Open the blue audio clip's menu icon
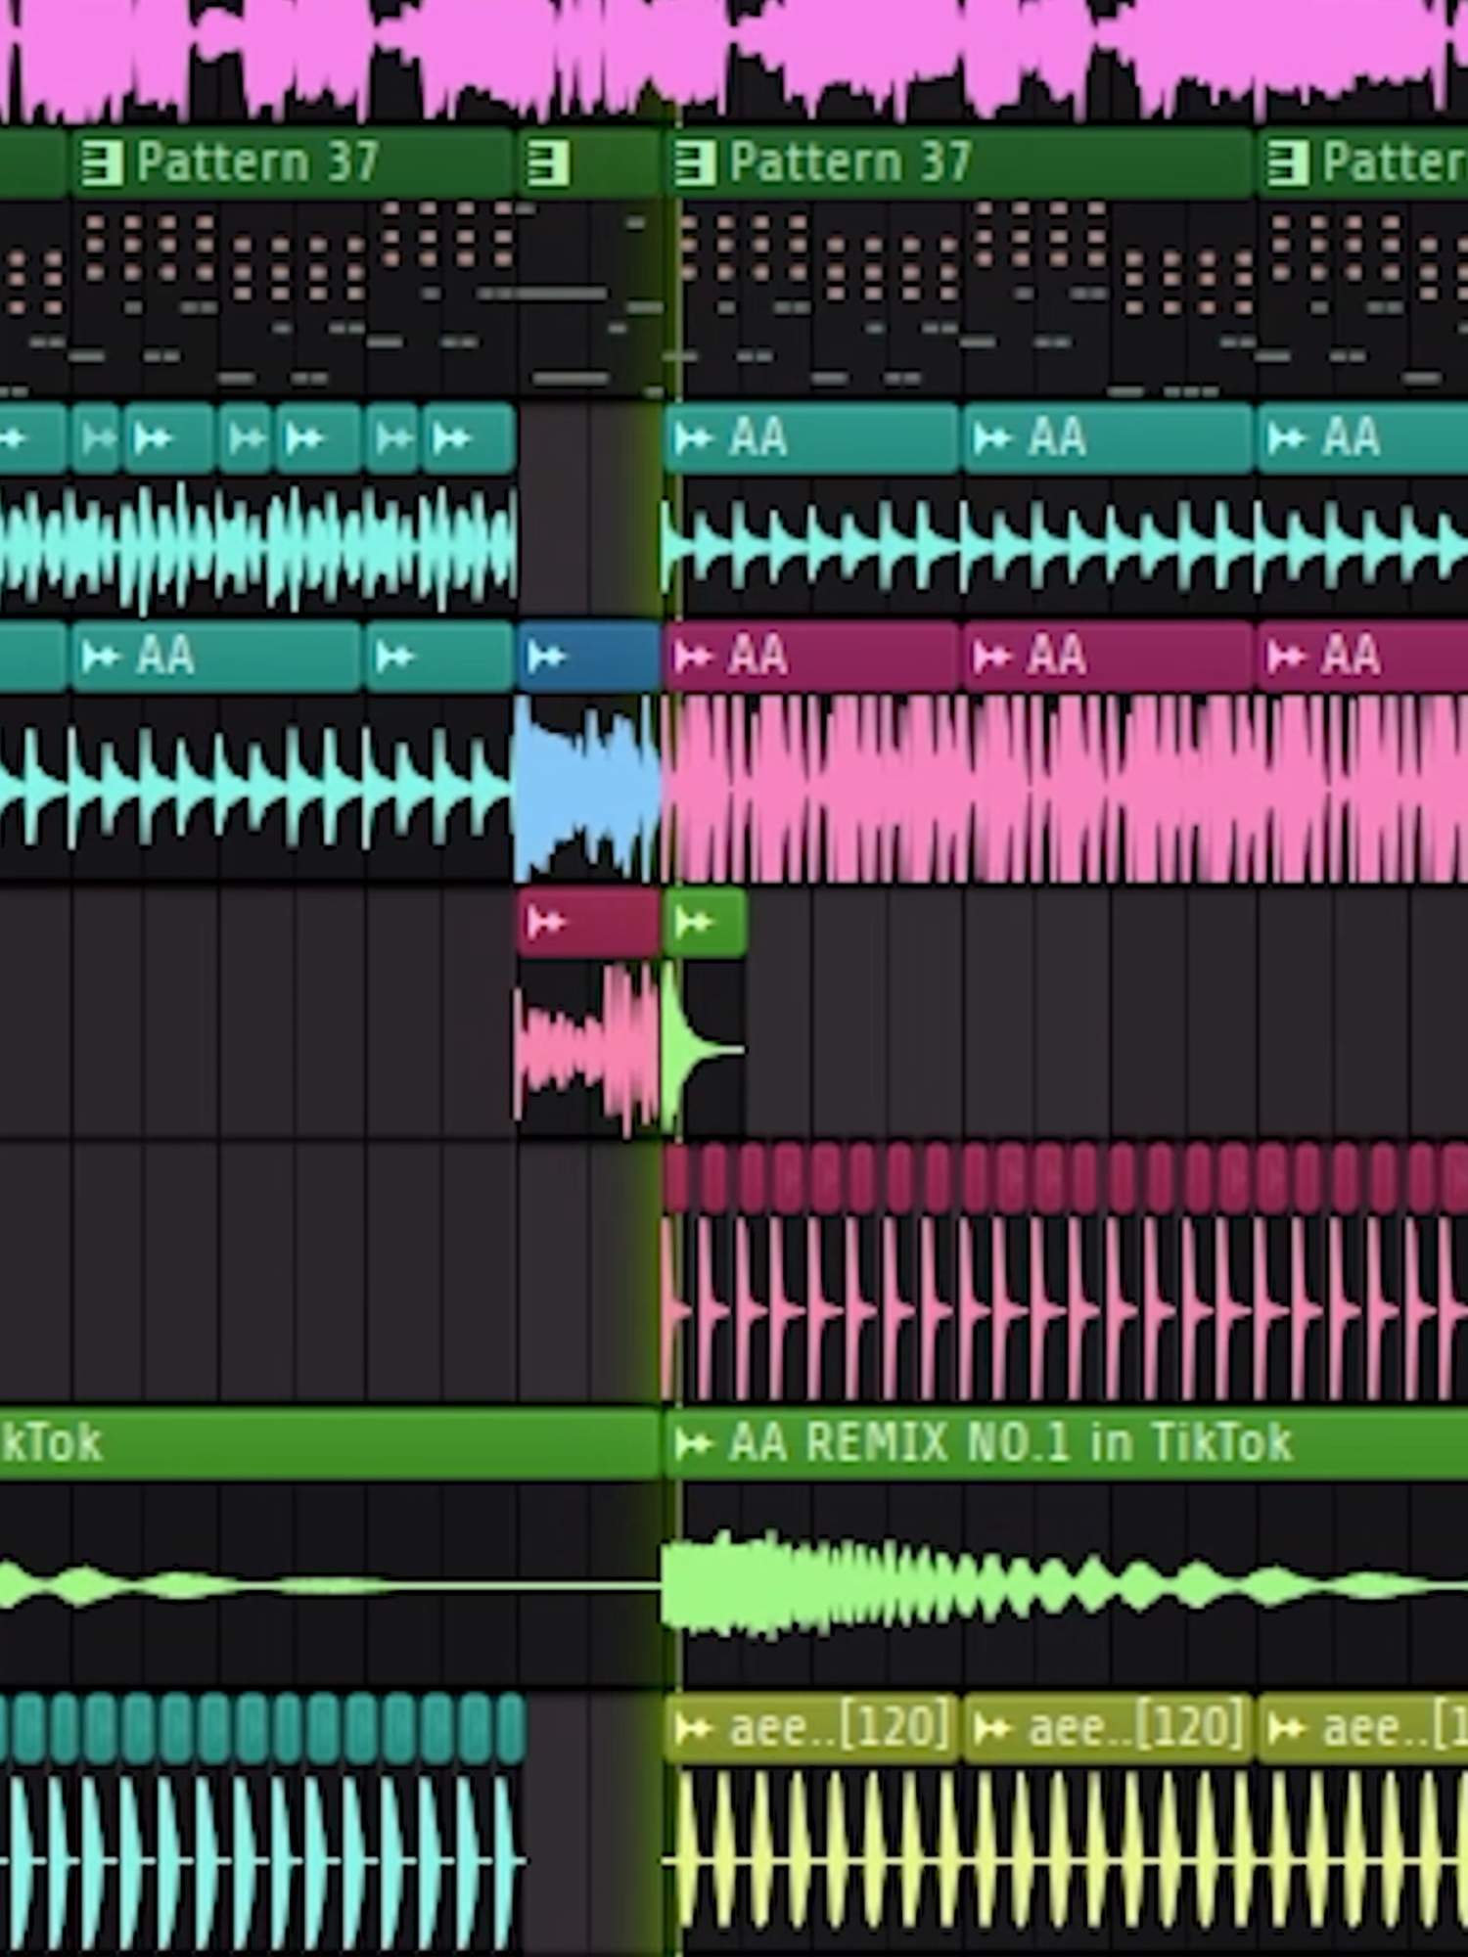This screenshot has width=1468, height=1957. point(546,656)
